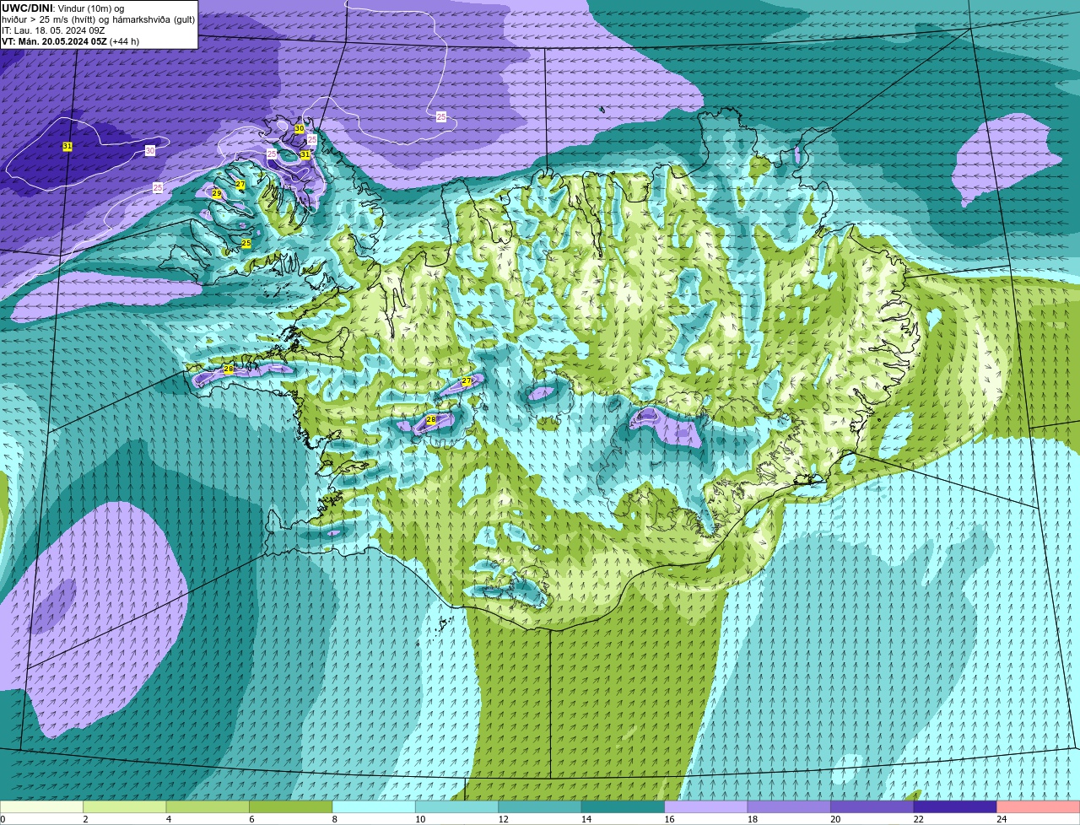Image resolution: width=1080 pixels, height=825 pixels.
Task: Click the scale value 2 label
Action: tap(85, 818)
